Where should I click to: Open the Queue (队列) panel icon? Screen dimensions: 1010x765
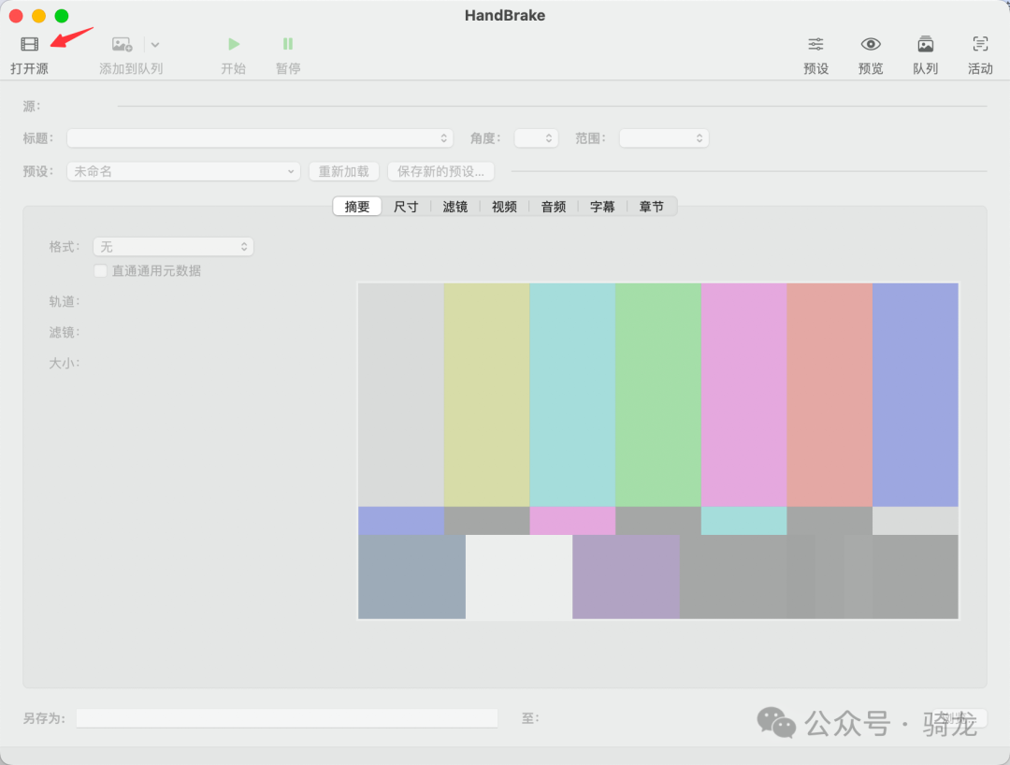tap(926, 45)
